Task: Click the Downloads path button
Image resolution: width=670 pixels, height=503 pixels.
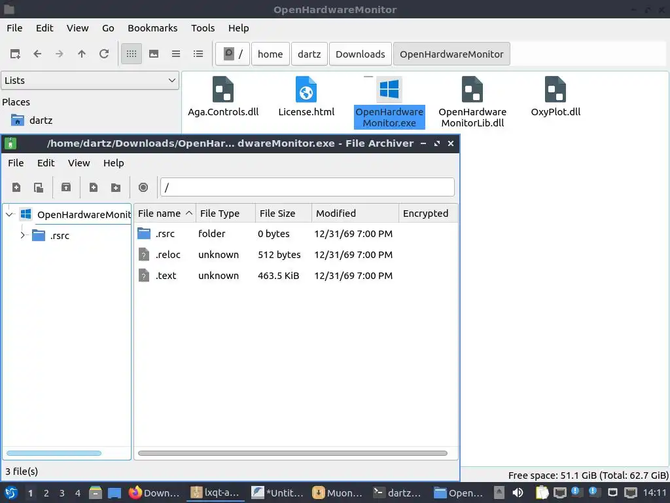Action: (361, 54)
